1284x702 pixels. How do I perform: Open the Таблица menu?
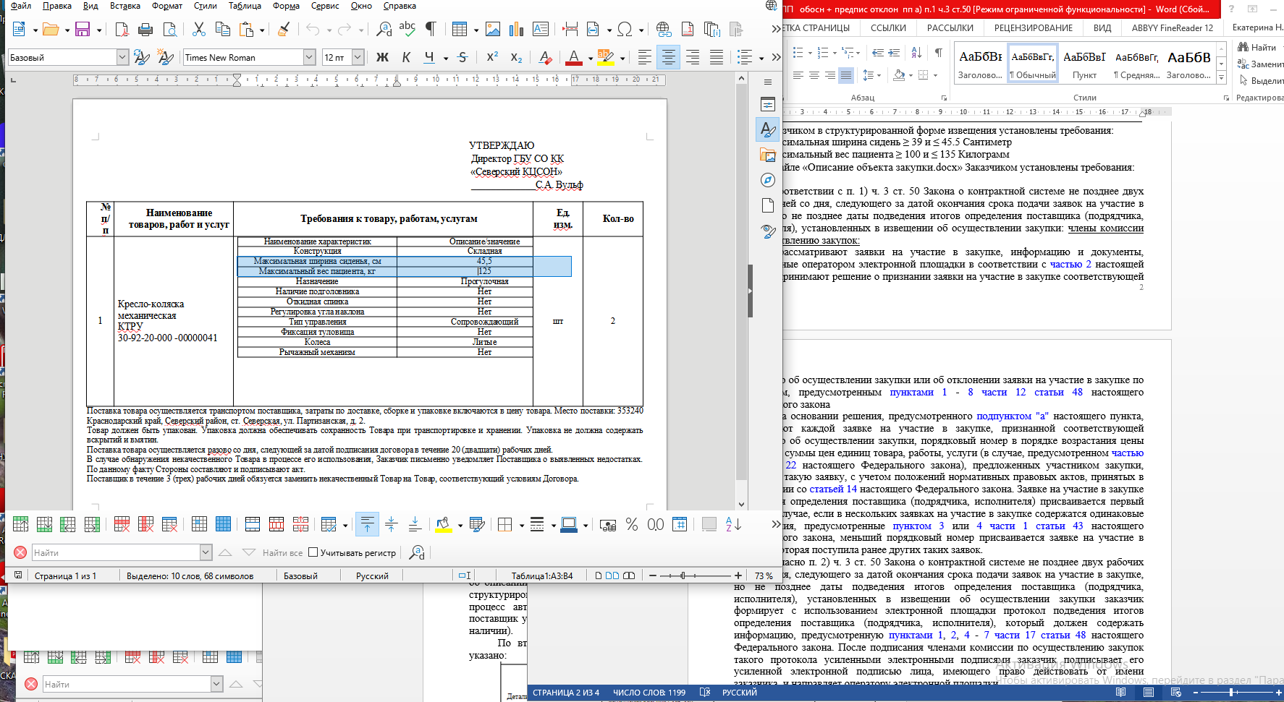coord(245,6)
